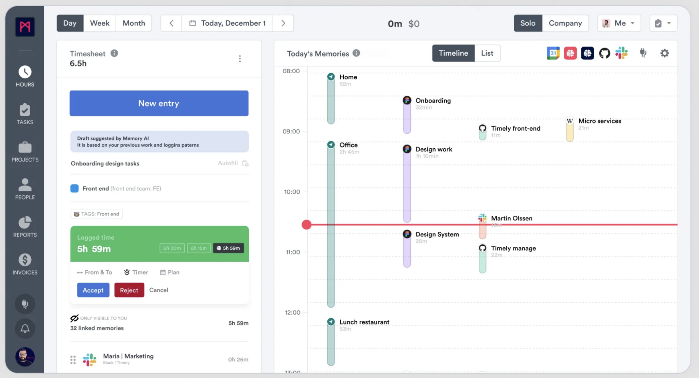Expand the Me user dropdown
This screenshot has width=699, height=378.
619,23
